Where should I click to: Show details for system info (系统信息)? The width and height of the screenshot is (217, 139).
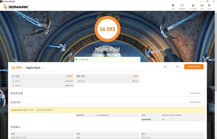195,102
